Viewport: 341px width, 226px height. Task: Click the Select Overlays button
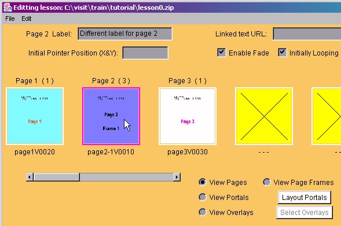(305, 212)
